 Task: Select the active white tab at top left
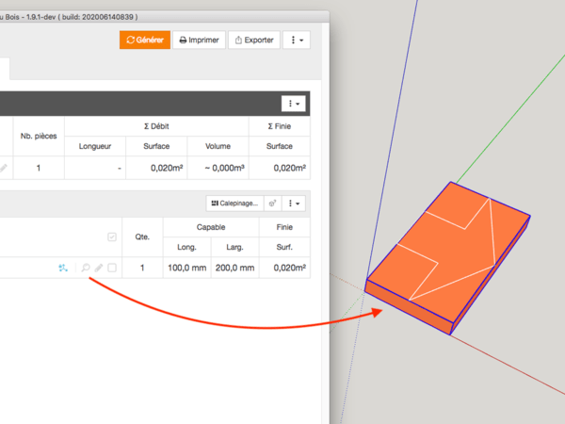(5, 68)
